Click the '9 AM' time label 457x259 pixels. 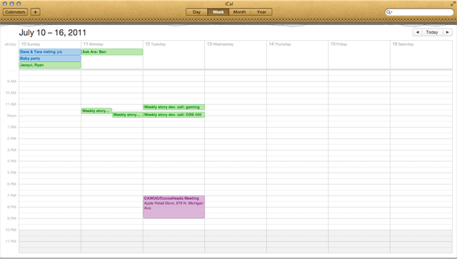11,81
